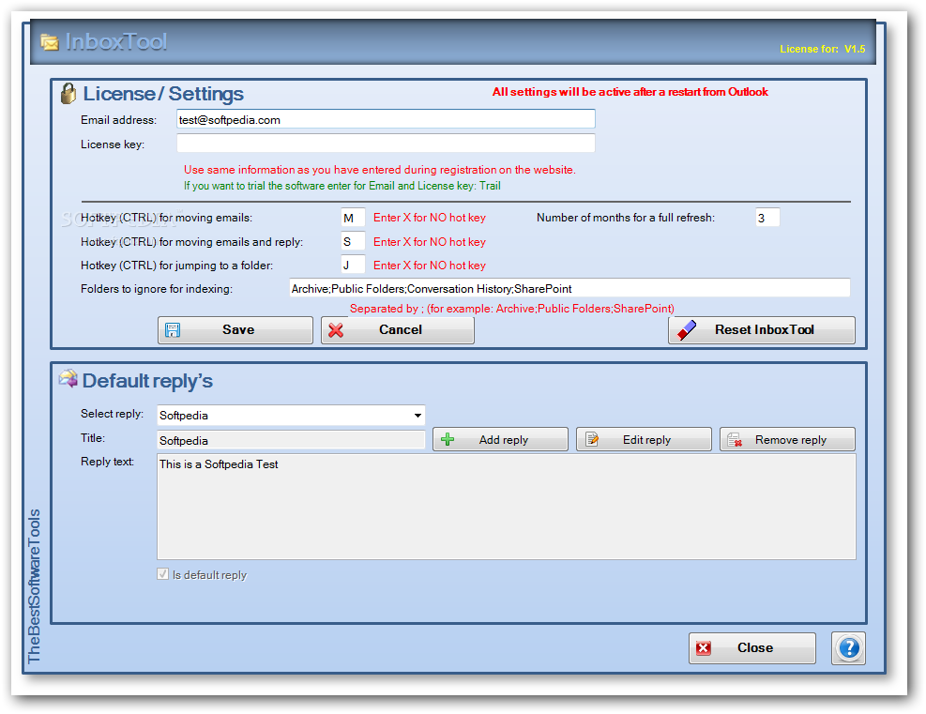Click the delete icon on Remove reply
The height and width of the screenshot is (714, 926).
(x=735, y=439)
